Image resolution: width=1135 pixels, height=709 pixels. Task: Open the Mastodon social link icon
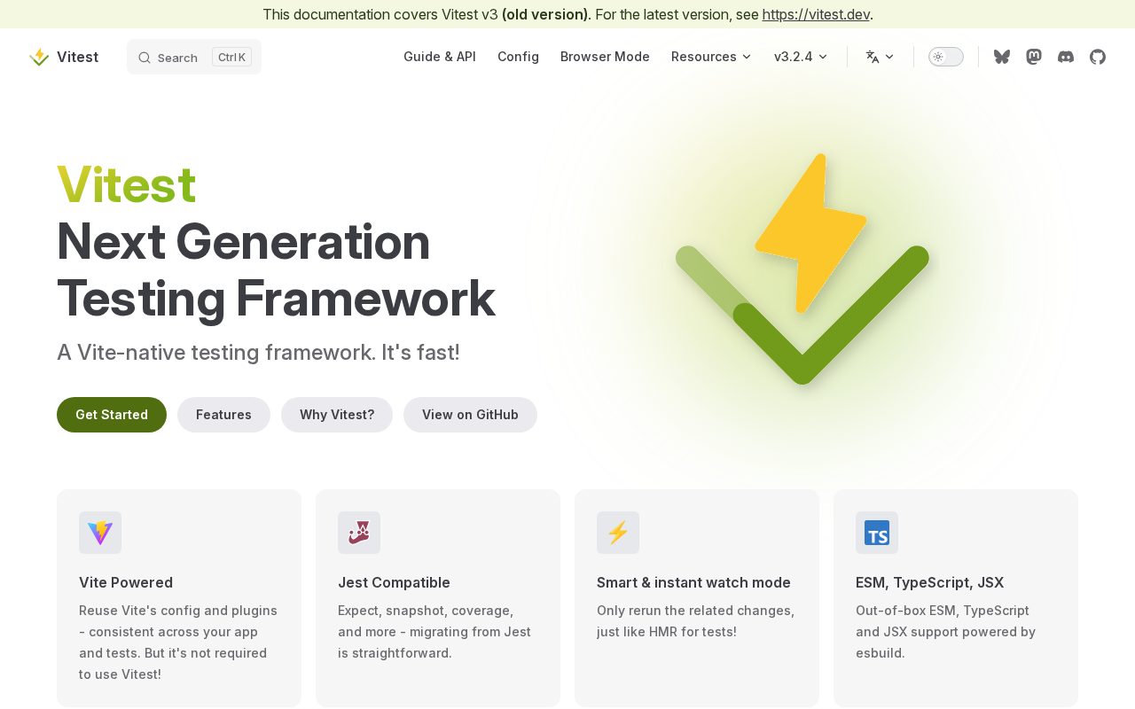click(1034, 57)
